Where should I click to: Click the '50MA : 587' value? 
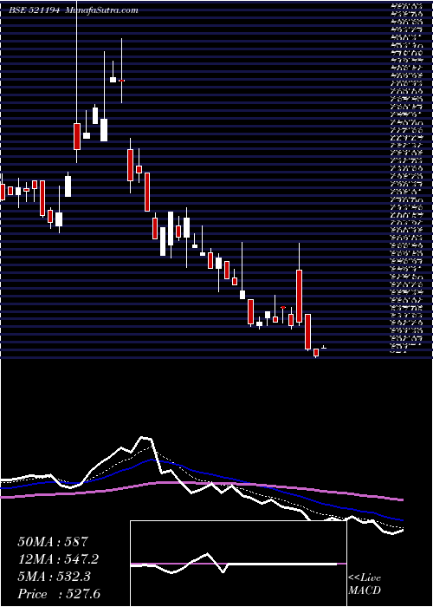point(54,542)
